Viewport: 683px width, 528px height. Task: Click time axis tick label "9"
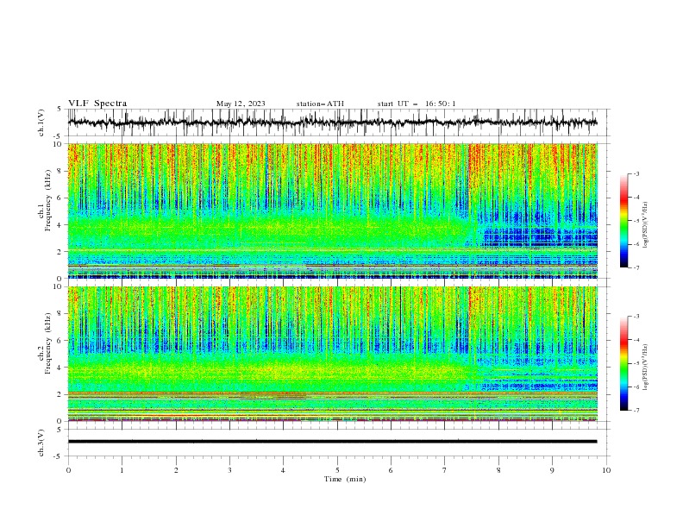(552, 470)
